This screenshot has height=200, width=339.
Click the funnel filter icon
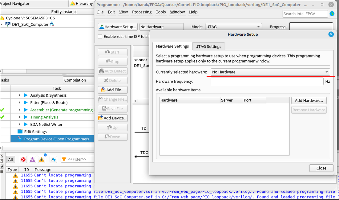point(64,159)
